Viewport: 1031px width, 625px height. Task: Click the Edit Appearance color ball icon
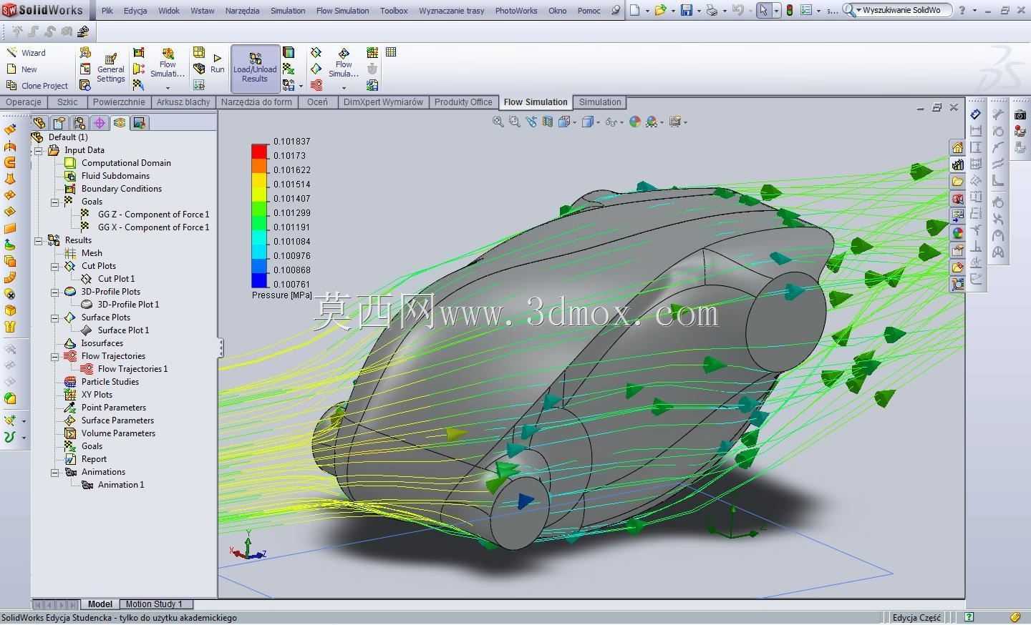(634, 122)
